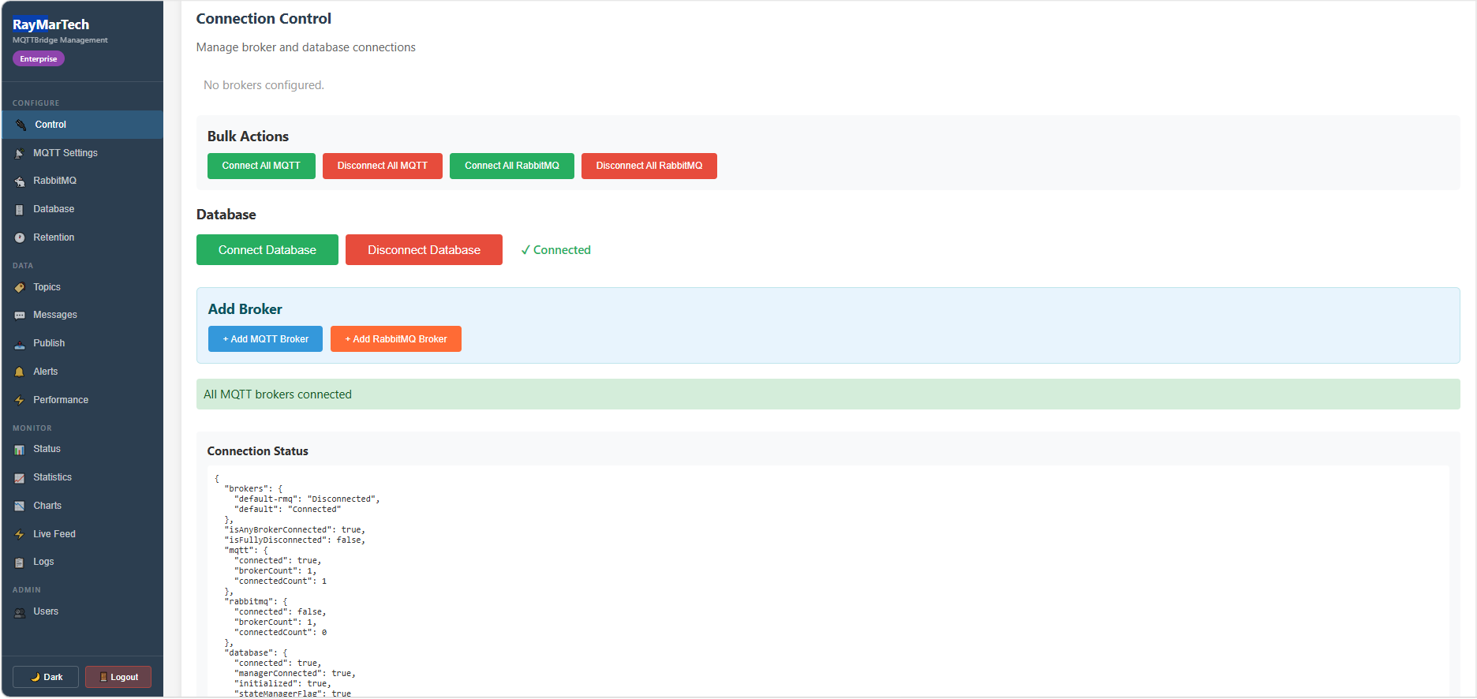Screen dimensions: 1477x699
Task: Open the Statistics page
Action: pos(82,477)
